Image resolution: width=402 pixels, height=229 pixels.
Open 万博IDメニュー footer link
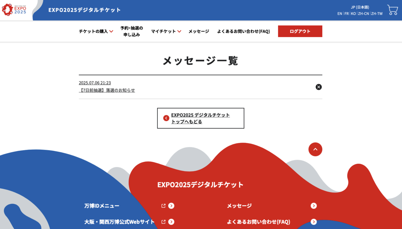click(x=102, y=206)
